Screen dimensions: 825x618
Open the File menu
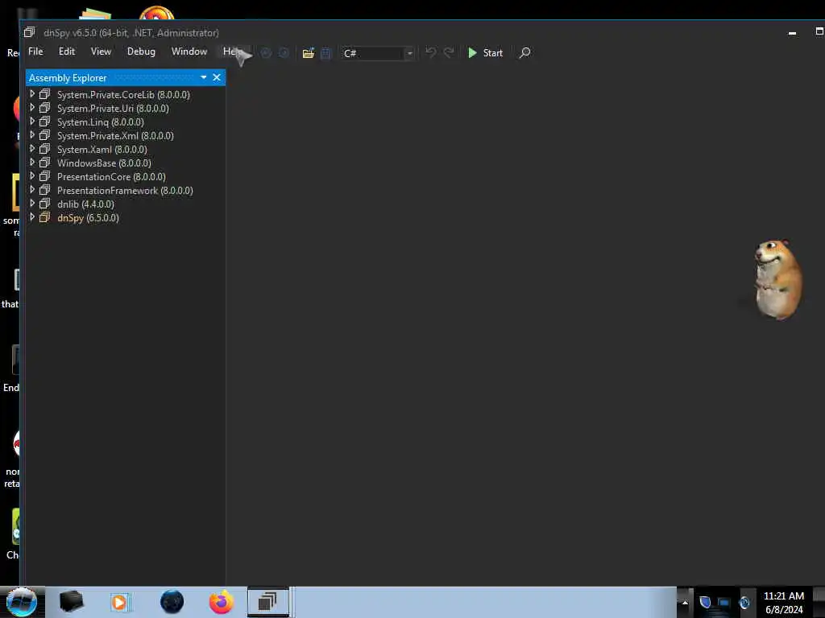pyautogui.click(x=35, y=51)
